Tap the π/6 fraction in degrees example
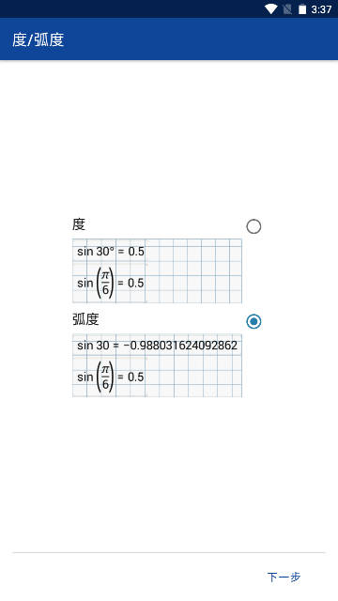 pyautogui.click(x=105, y=284)
